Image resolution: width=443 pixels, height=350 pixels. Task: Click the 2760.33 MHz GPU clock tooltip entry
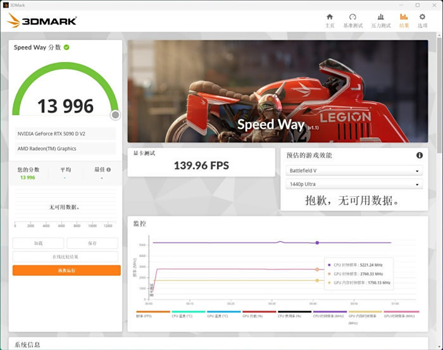356,273
